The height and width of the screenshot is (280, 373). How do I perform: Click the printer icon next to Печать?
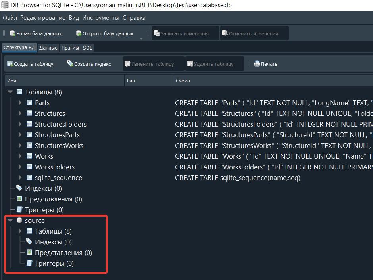(x=257, y=64)
